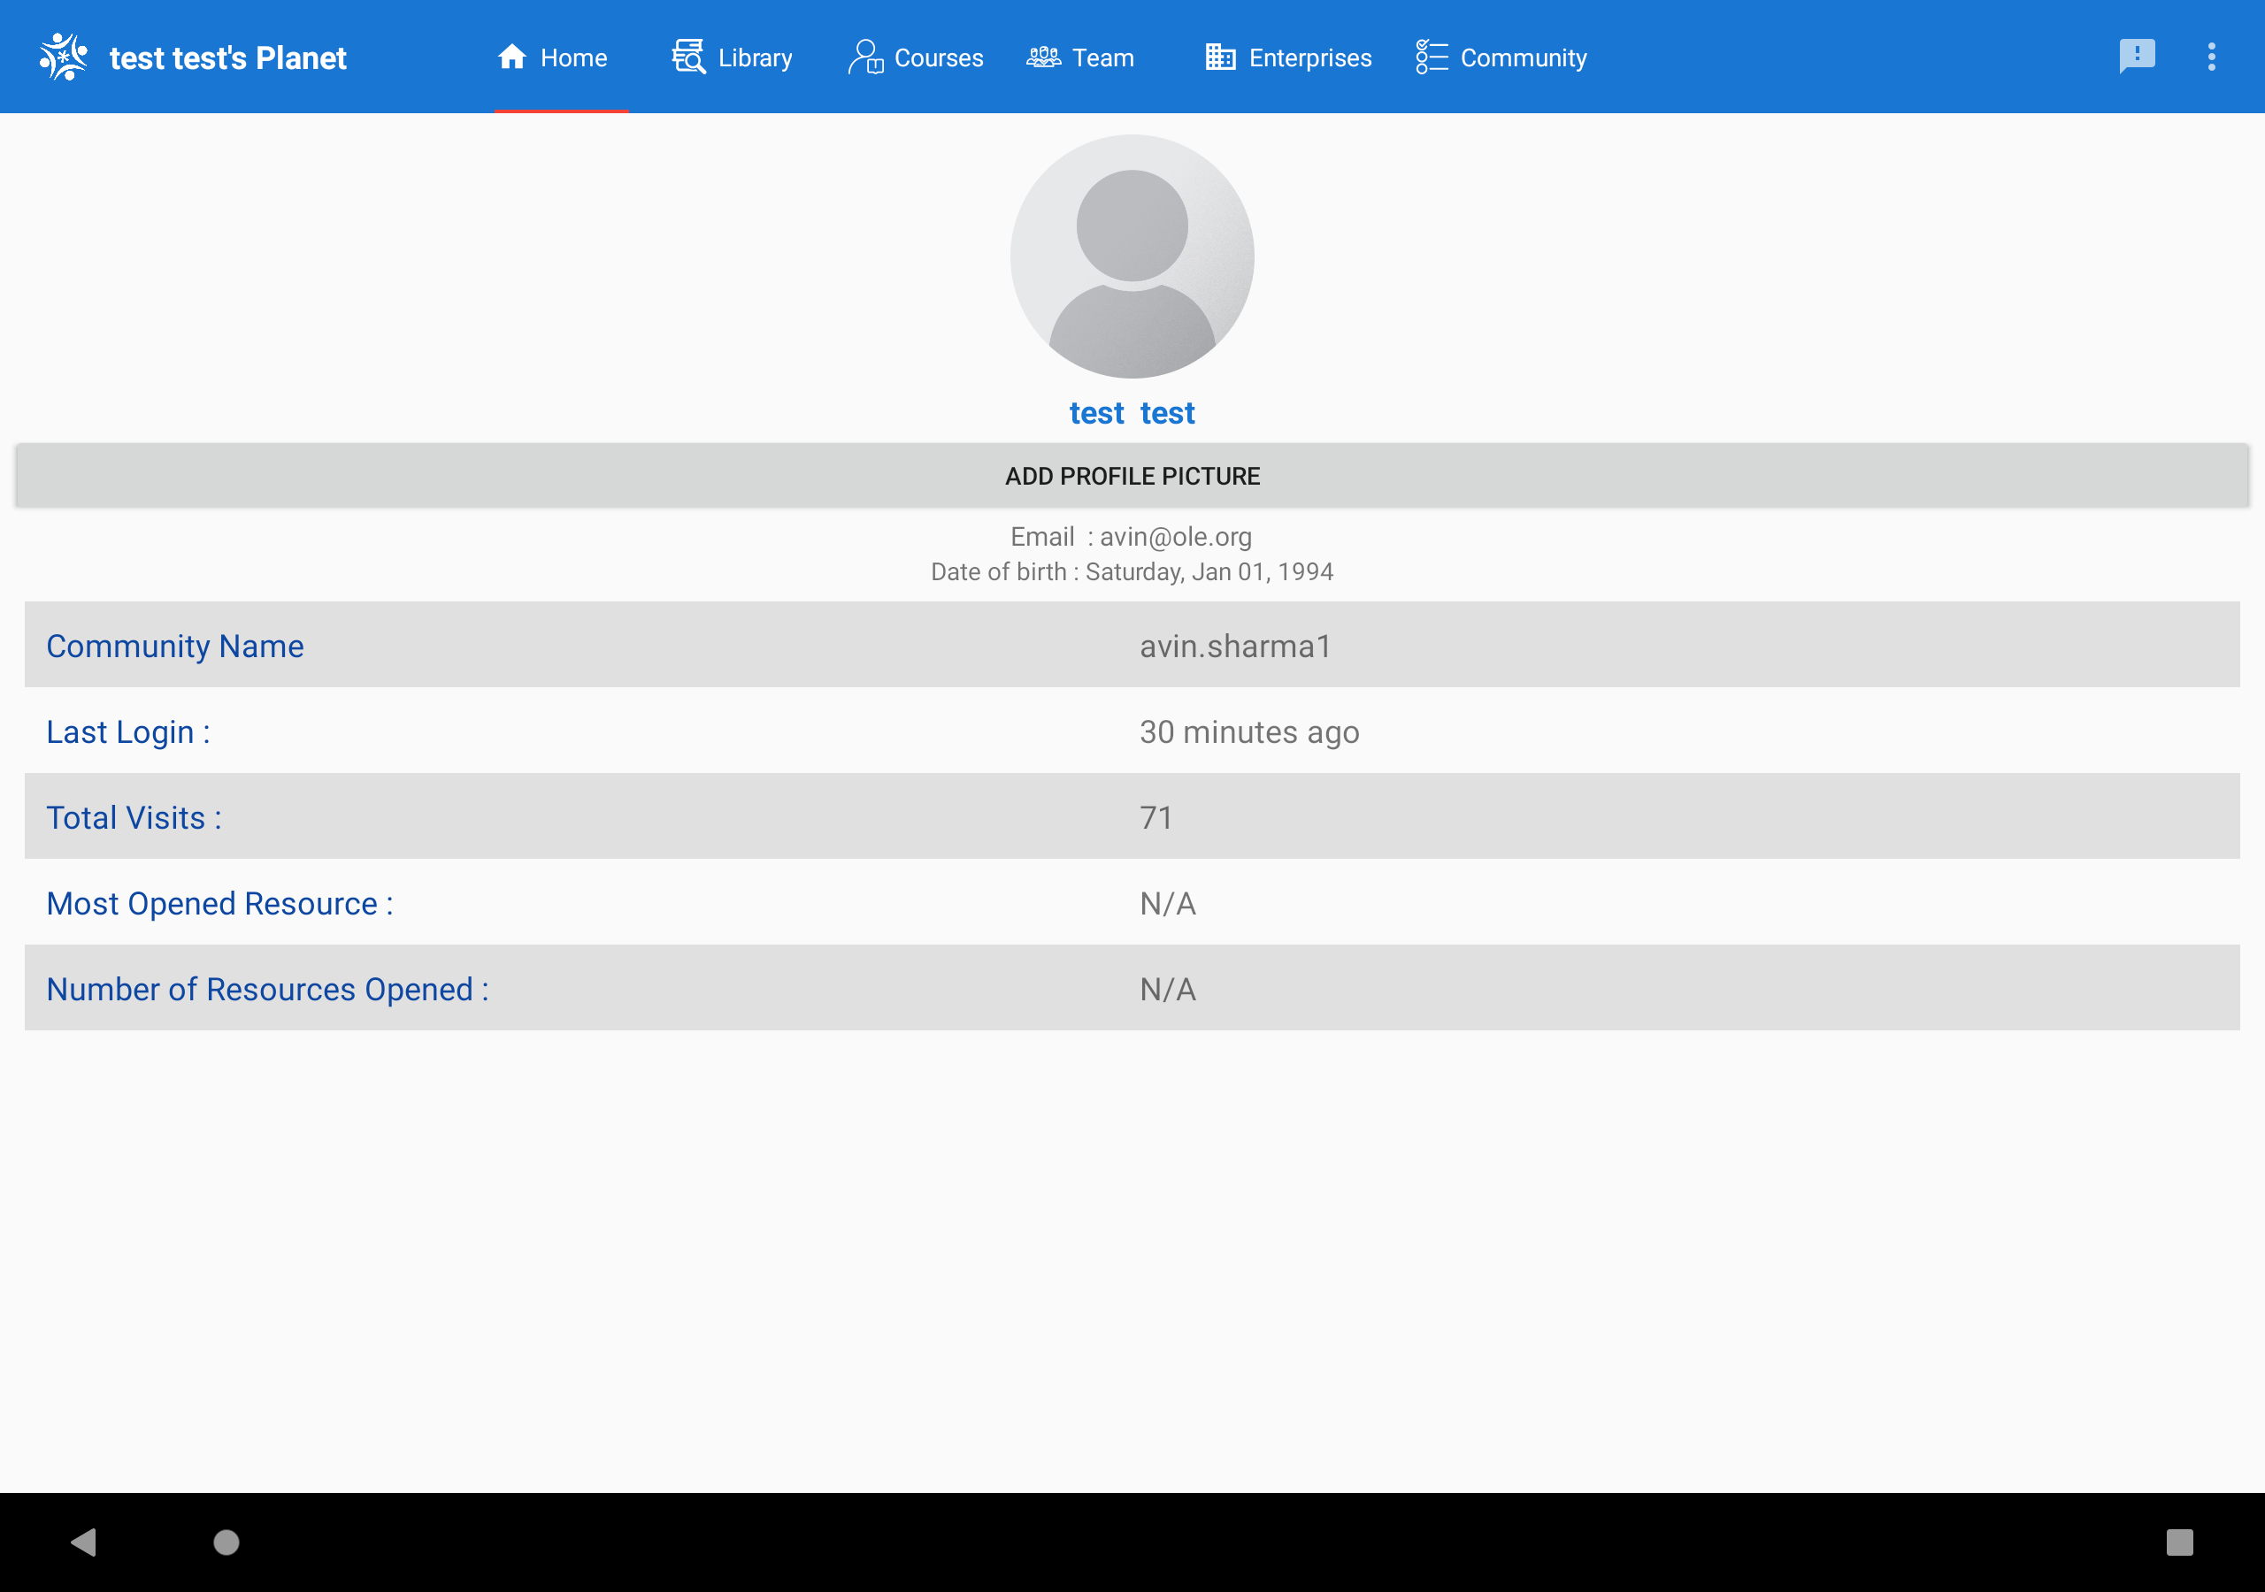Open Team using the people icon
This screenshot has height=1592, width=2265.
1043,57
